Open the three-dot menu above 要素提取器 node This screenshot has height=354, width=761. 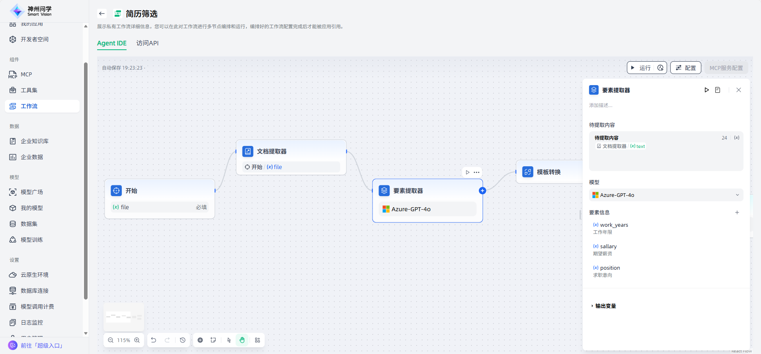click(476, 172)
